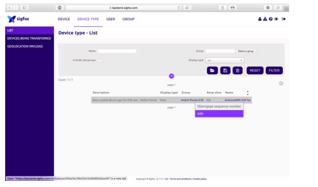Choose Edit in the context menu
Viewport: 318px width, 187px height.
[x=219, y=114]
